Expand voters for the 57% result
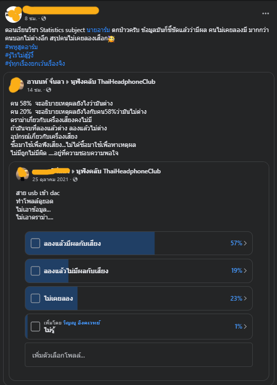Viewport: 277px width, 385px height. click(x=239, y=243)
